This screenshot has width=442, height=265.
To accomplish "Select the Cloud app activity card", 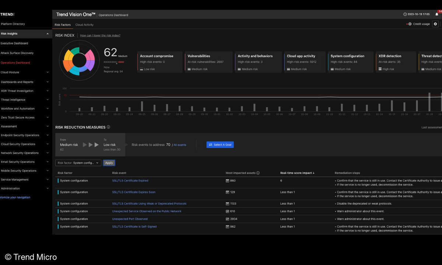I will 305,62.
